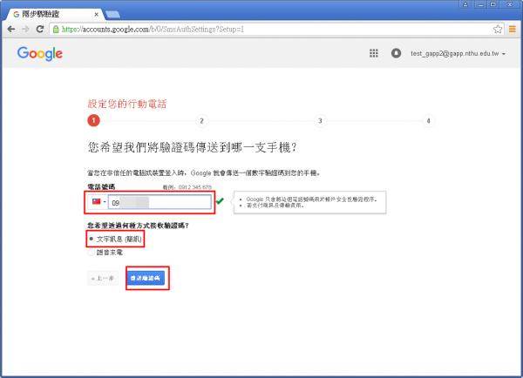Open the Taiwan flag country code dropdown

click(x=98, y=203)
